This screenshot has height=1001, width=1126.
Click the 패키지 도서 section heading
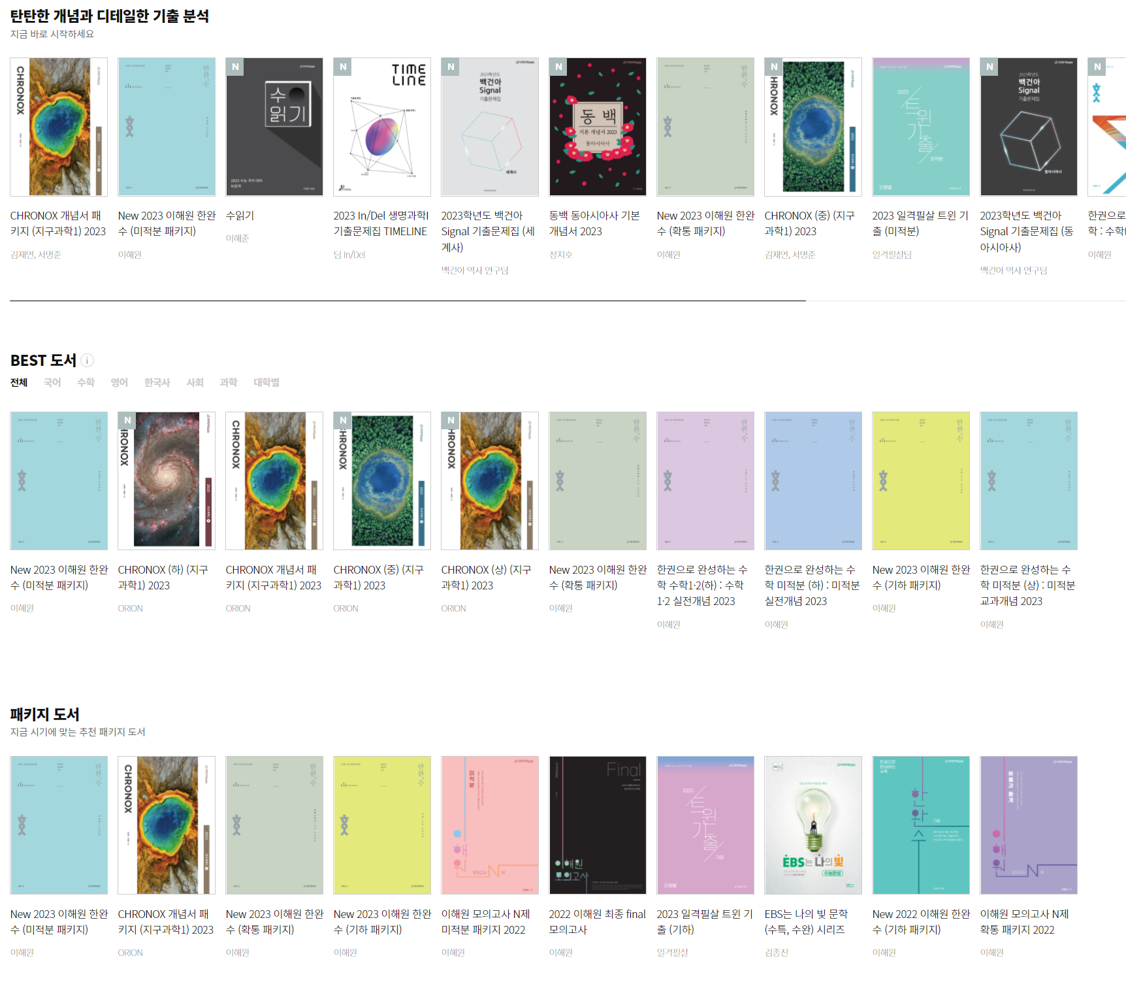pyautogui.click(x=44, y=714)
